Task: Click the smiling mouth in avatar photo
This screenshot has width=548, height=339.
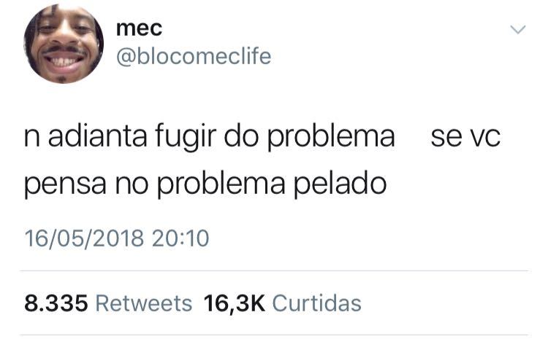Action: [64, 61]
